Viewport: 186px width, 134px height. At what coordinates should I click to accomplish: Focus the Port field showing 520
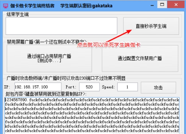(89, 87)
